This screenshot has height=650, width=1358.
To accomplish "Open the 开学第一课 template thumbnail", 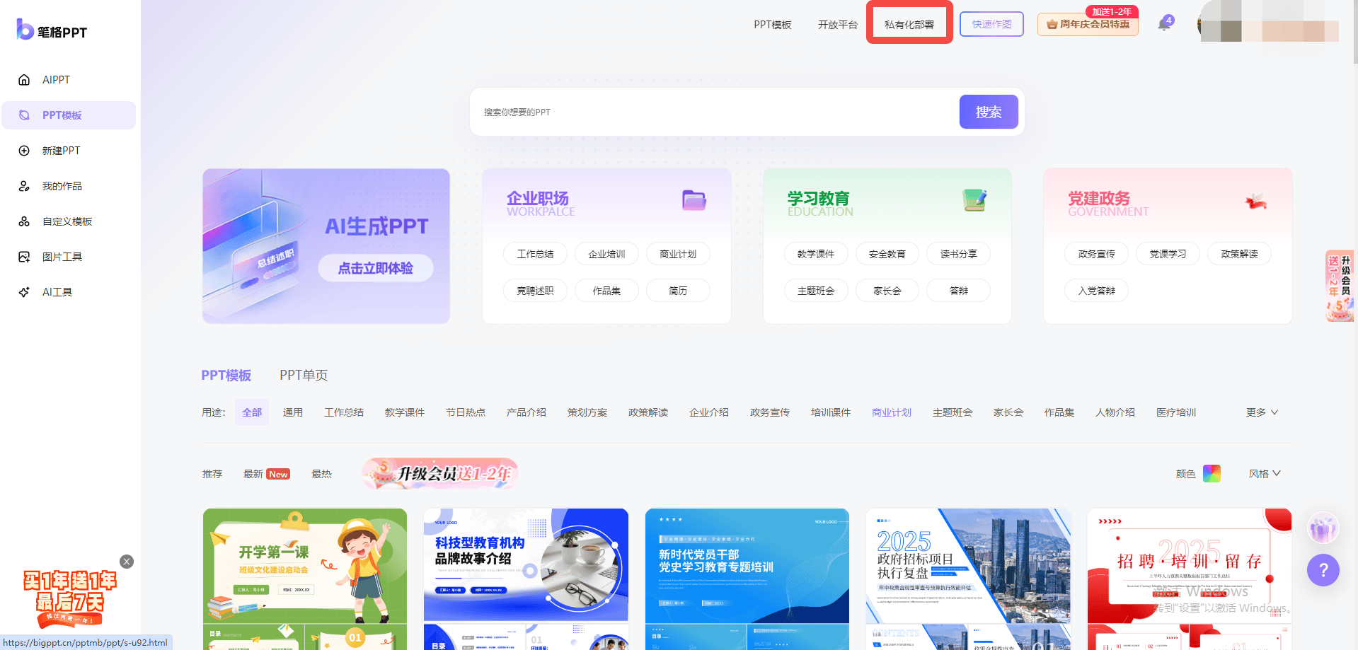I will pyautogui.click(x=305, y=564).
